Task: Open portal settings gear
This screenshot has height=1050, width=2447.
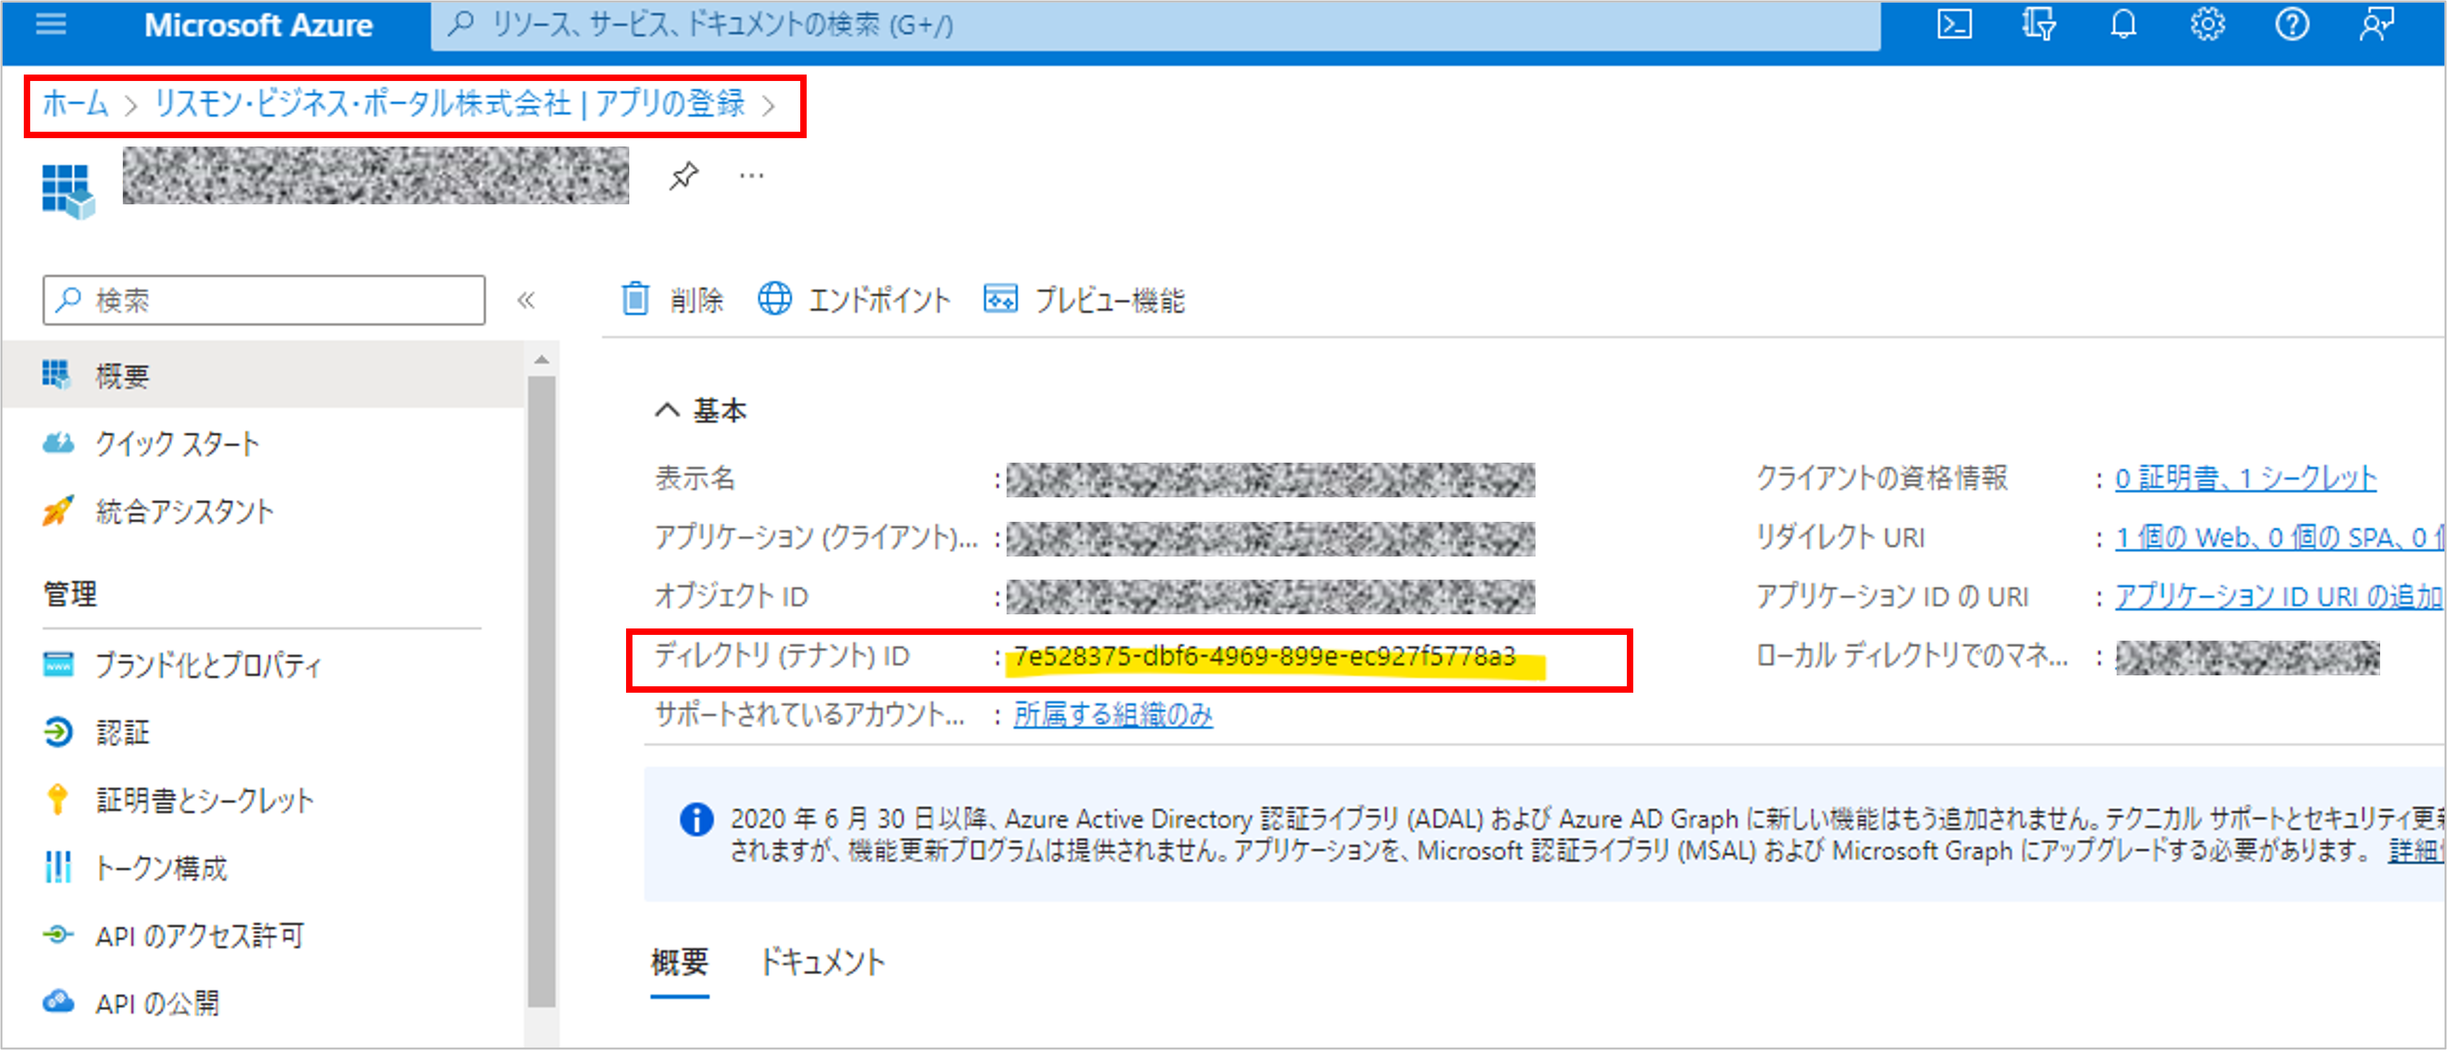Action: click(x=2208, y=24)
